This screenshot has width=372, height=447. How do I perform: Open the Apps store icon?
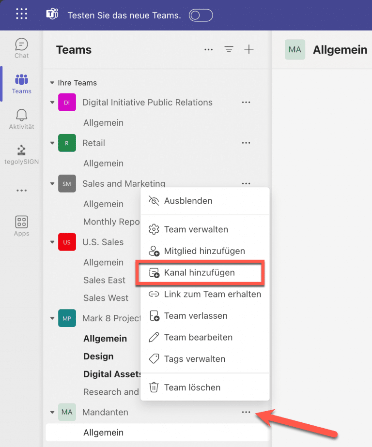22,226
